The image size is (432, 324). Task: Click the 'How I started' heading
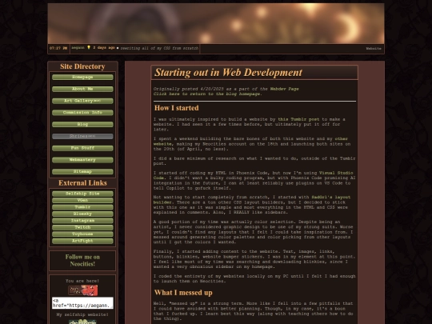point(176,108)
